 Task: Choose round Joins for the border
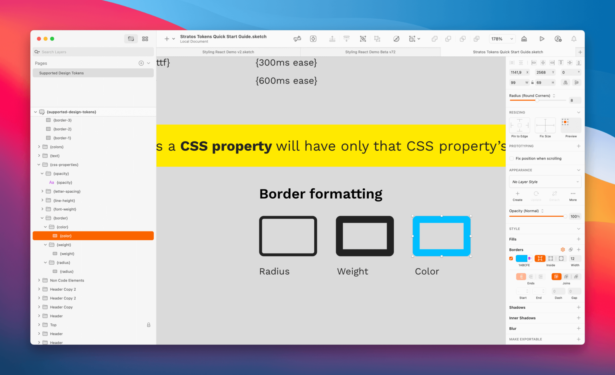pos(566,276)
